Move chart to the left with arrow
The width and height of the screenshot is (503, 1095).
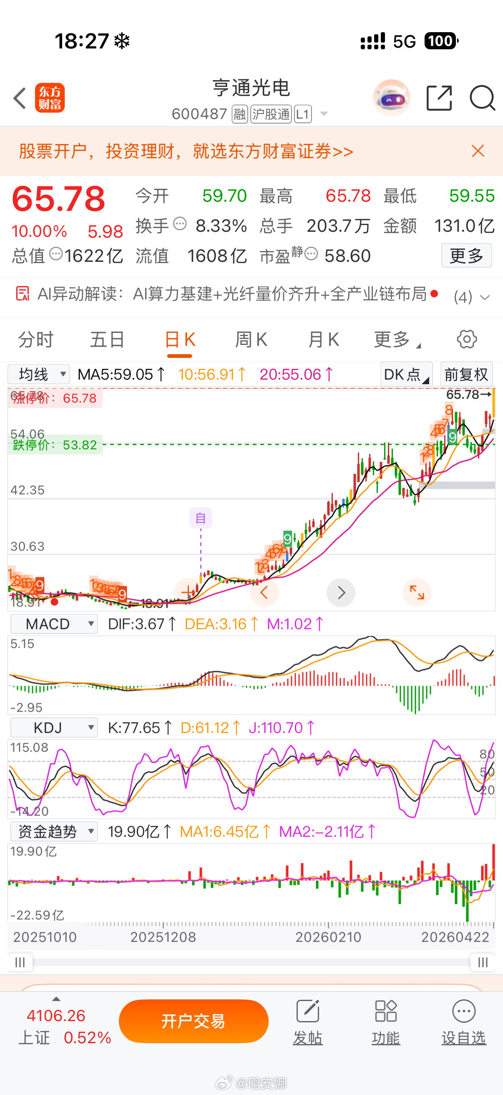pyautogui.click(x=264, y=592)
